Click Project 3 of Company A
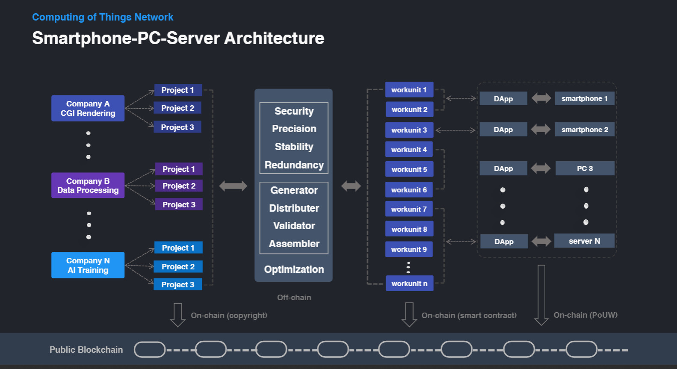Screen dimensions: 677x369 (x=177, y=127)
